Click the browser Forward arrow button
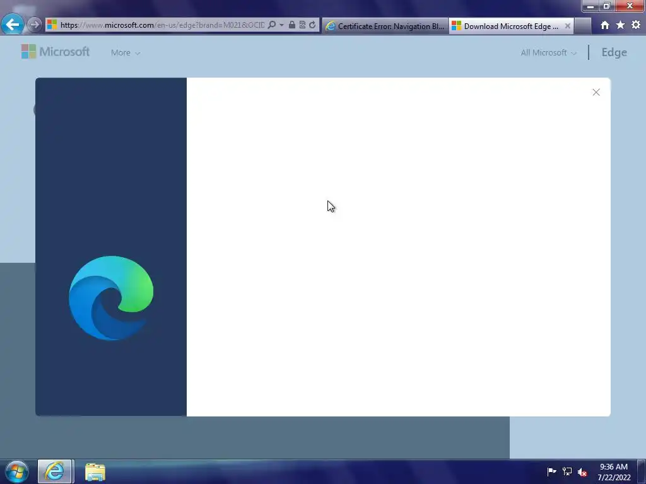 [35, 25]
